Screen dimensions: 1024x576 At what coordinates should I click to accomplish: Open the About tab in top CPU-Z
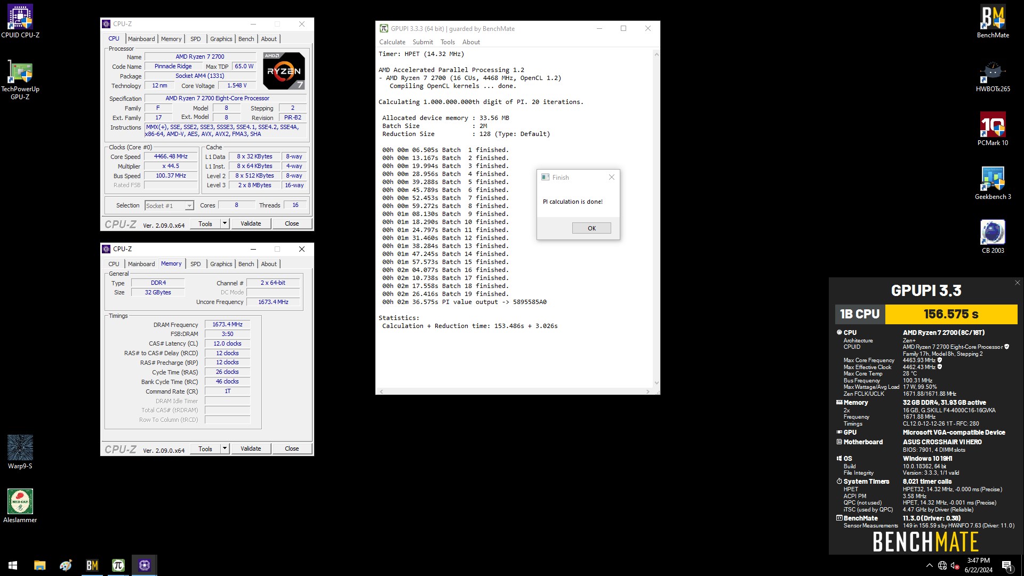[269, 39]
